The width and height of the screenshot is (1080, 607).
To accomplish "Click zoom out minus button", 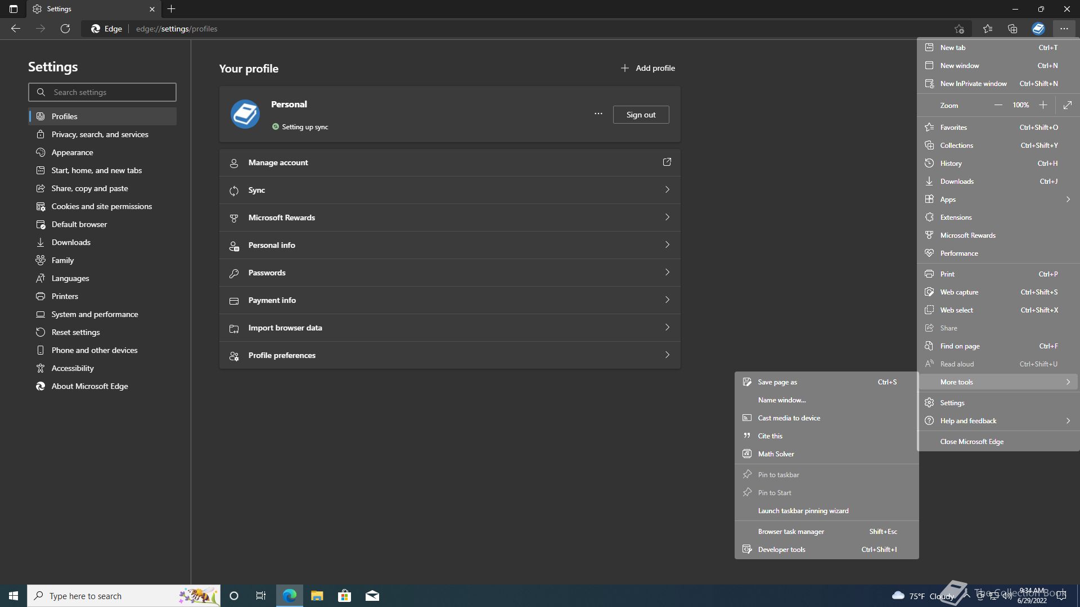I will click(998, 105).
